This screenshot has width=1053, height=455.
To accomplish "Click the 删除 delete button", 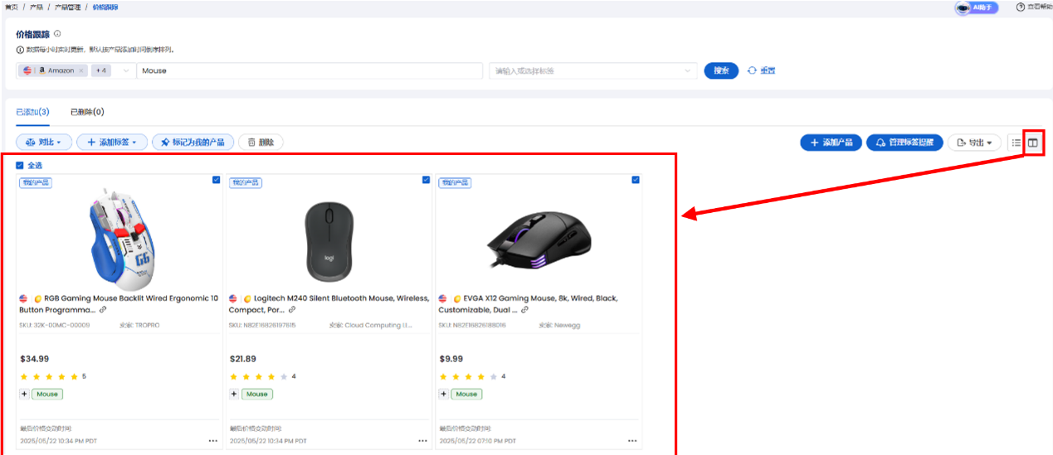I will click(261, 143).
